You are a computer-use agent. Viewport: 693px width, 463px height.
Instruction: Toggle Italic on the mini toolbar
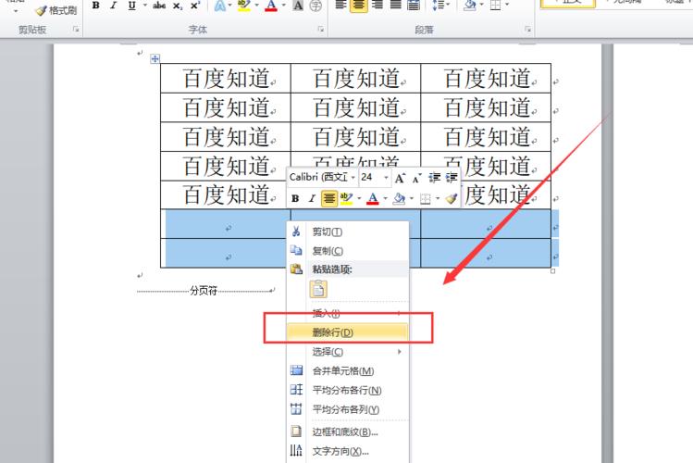click(x=312, y=198)
